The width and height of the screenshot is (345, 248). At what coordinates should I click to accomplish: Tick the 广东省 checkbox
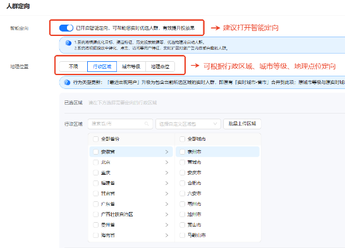point(95,204)
